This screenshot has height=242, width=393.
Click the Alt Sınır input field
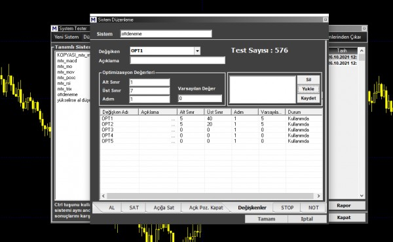149,82
